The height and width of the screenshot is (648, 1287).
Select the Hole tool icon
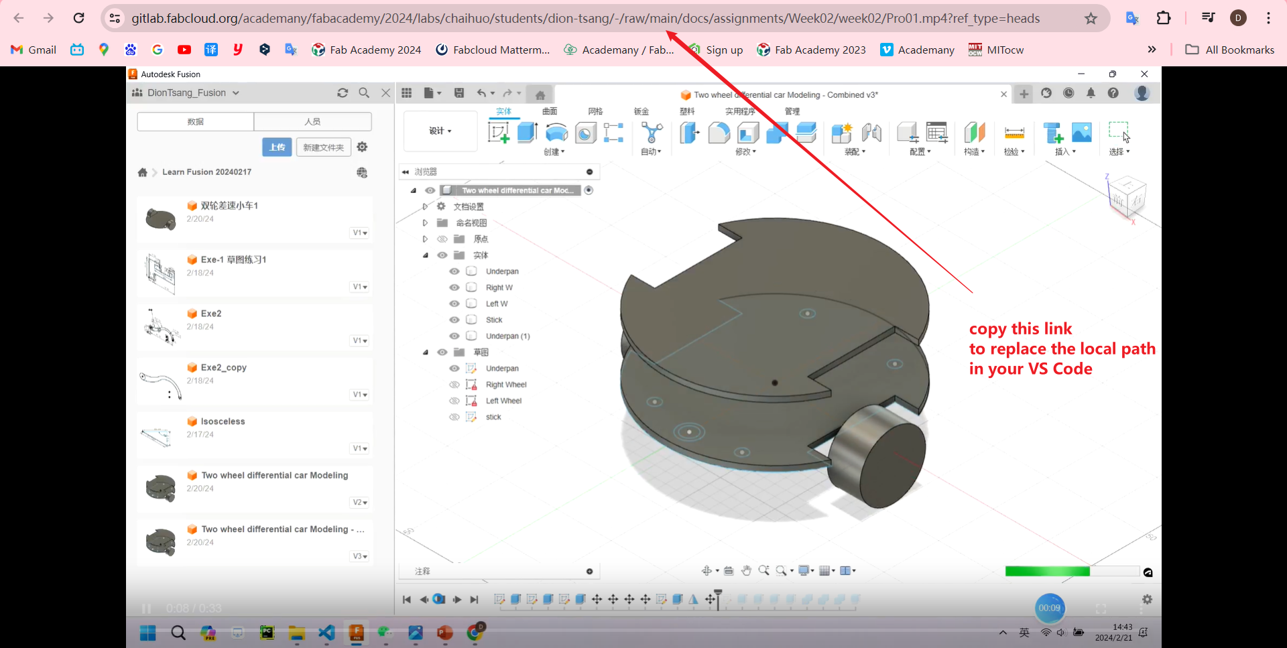(585, 133)
